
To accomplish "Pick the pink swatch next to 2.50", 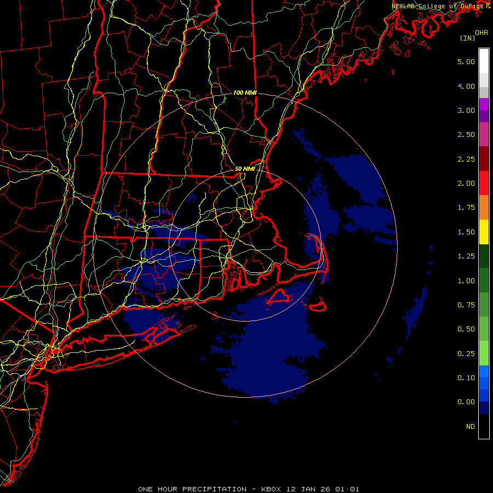I will pyautogui.click(x=484, y=134).
